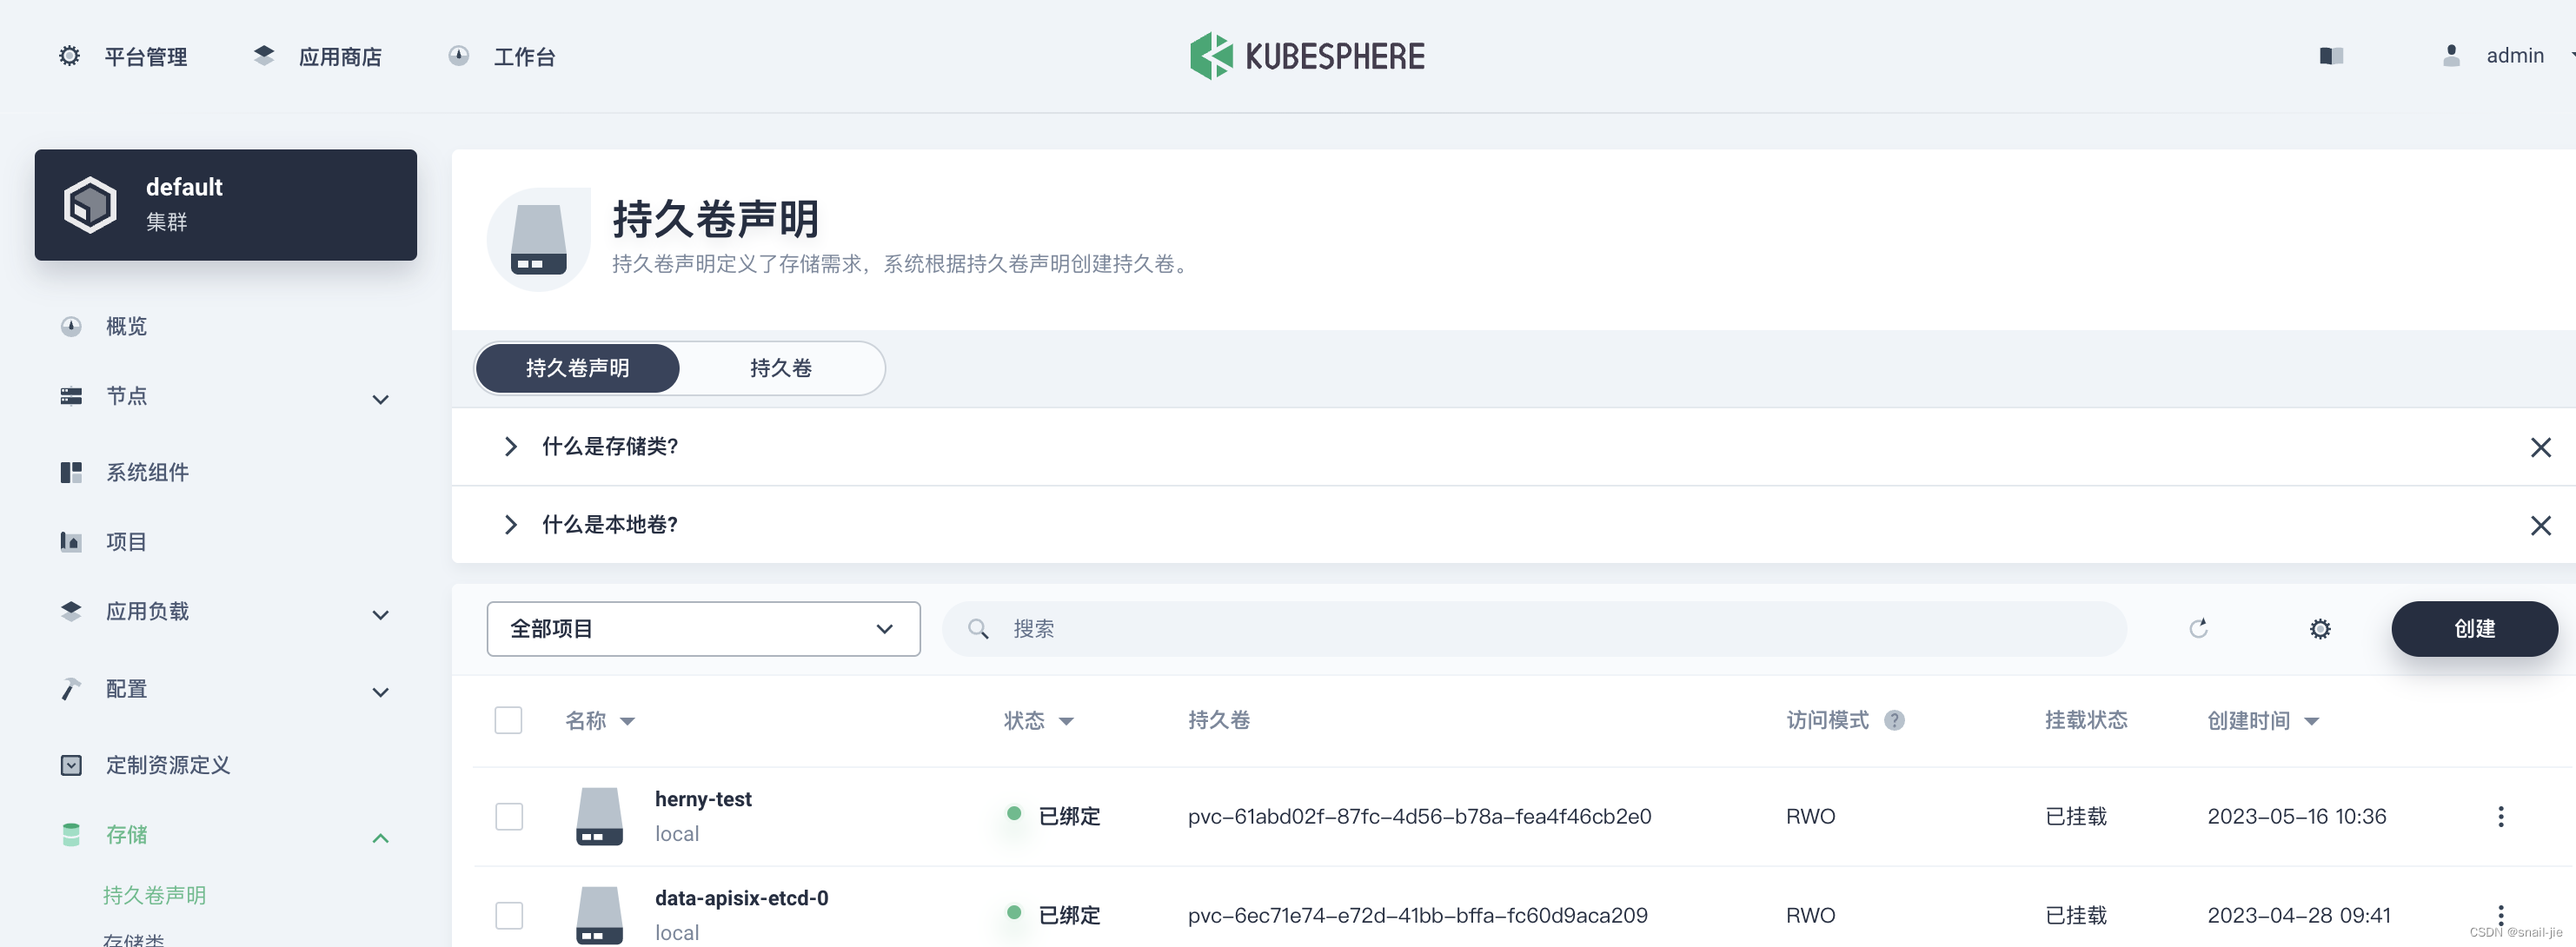Filter by 状态 status column
Image resolution: width=2576 pixels, height=947 pixels.
click(1038, 721)
